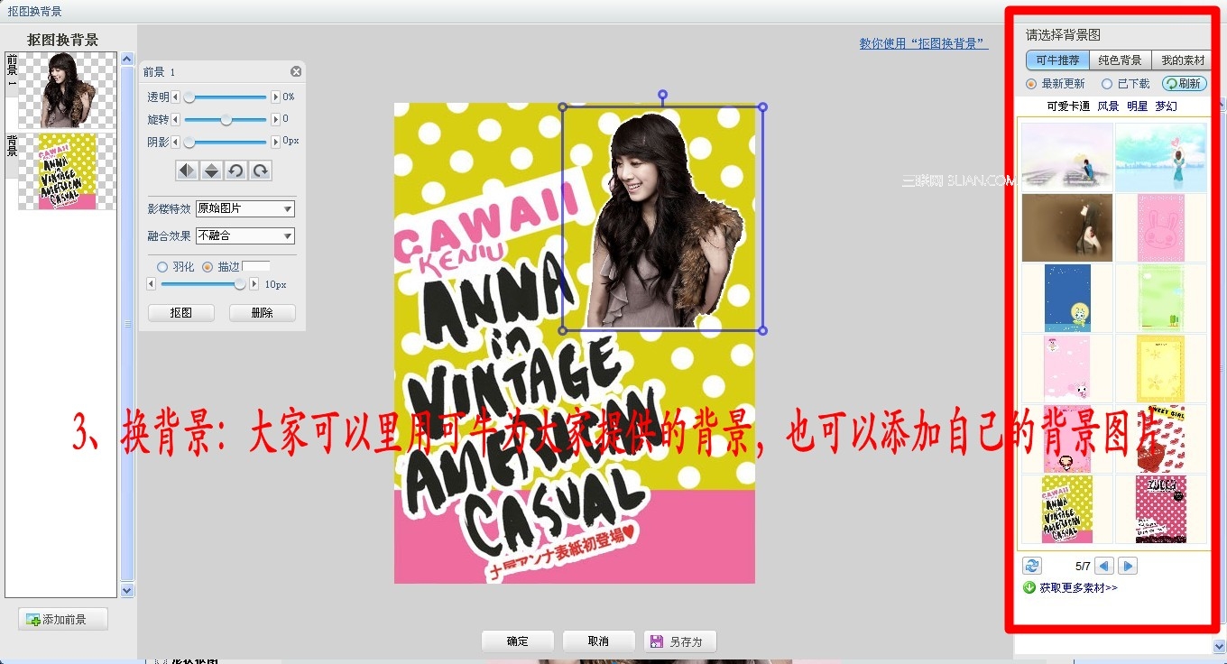Switch to 可牛推荐 tab

point(1057,60)
